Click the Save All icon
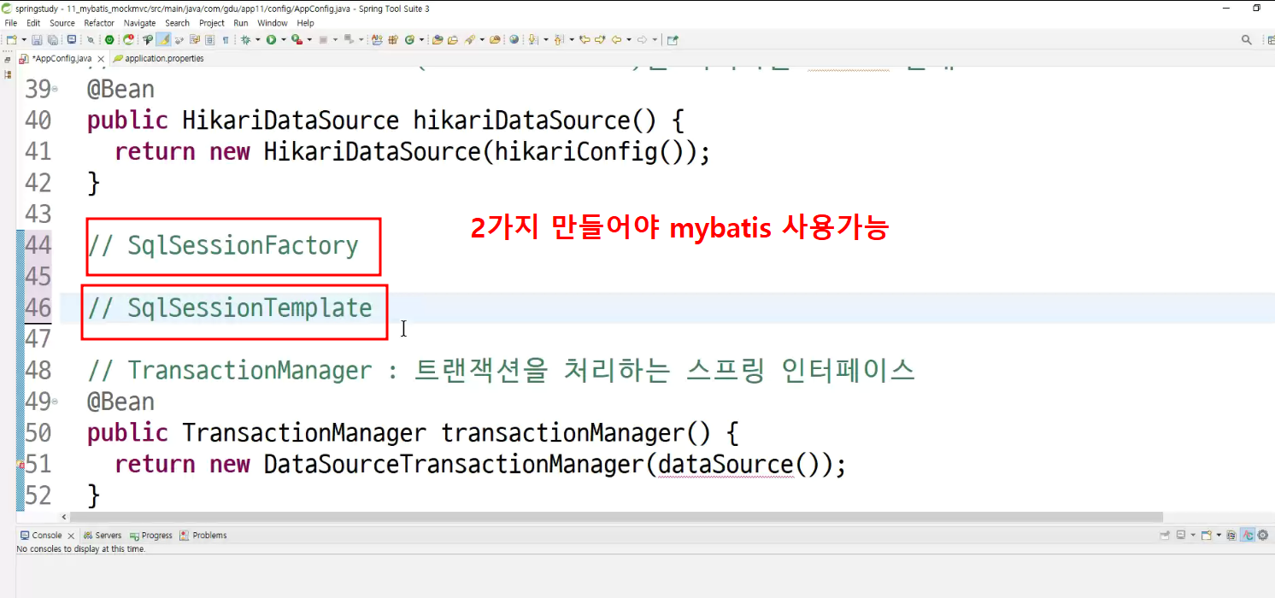 pos(53,39)
